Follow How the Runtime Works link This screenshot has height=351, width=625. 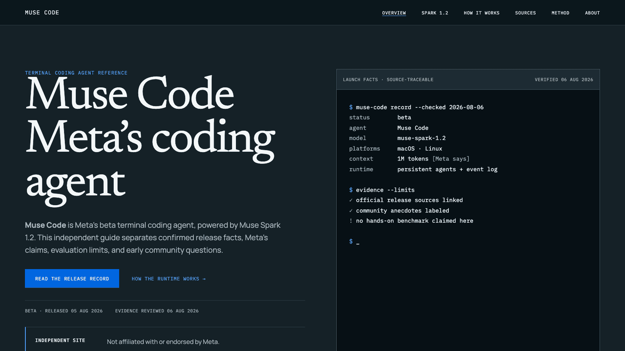coord(168,279)
